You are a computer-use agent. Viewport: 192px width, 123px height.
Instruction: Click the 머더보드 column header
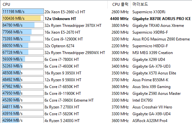(140, 4)
